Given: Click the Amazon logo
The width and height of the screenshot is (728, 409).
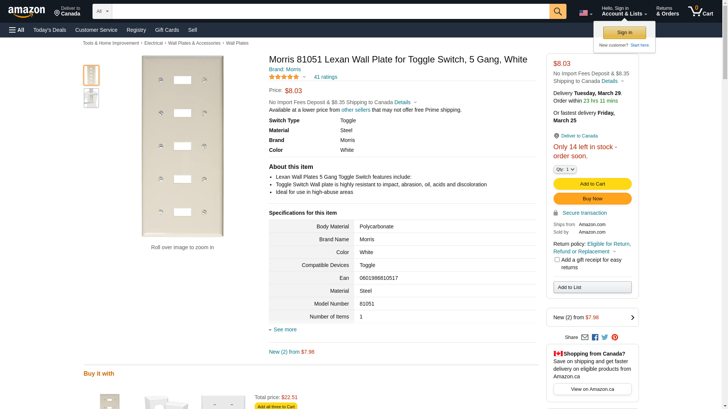Looking at the screenshot, I should (x=27, y=12).
